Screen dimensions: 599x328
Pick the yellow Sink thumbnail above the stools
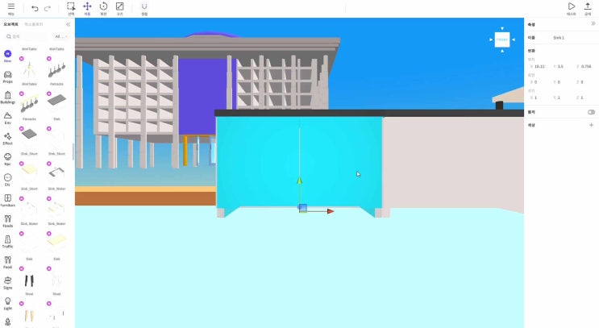(56, 241)
